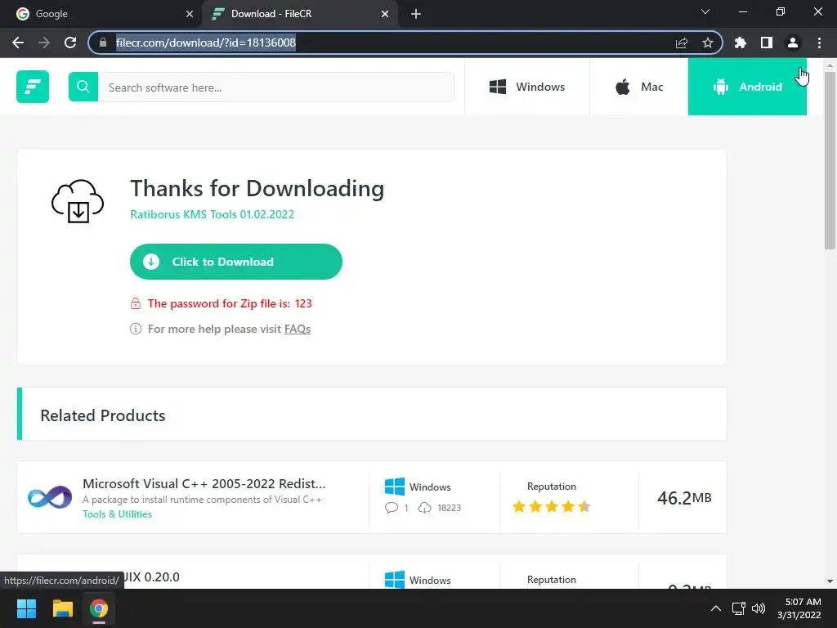Viewport: 837px width, 628px height.
Task: Click the Chrome taskbar icon
Action: tap(98, 608)
